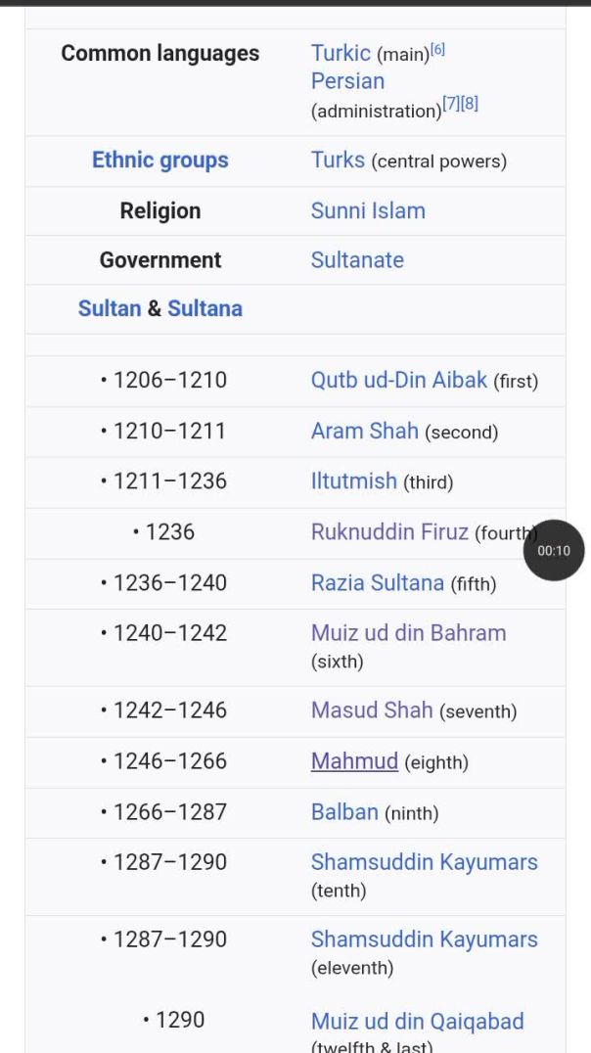Open the Balban article link

tap(344, 812)
